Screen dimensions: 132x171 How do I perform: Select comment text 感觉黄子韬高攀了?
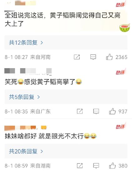pos(49,82)
